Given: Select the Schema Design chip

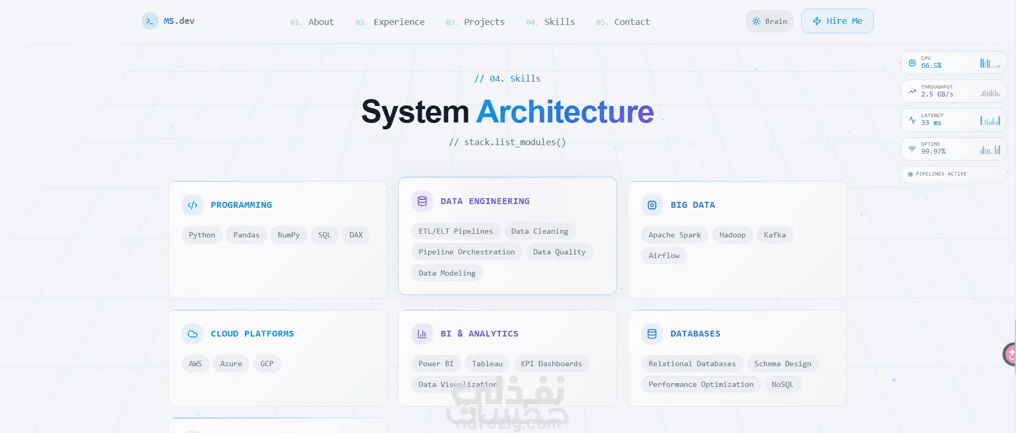Looking at the screenshot, I should click(783, 364).
